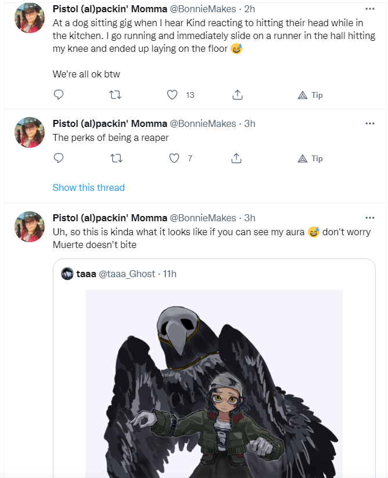Like the reaper tweet with 7 likes
388x478 pixels.
click(174, 158)
